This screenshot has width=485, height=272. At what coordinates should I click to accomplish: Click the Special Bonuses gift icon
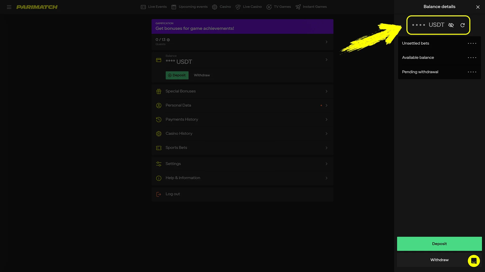click(x=159, y=91)
